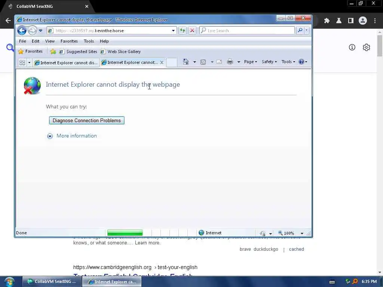The height and width of the screenshot is (287, 383).
Task: Click the 100% zoom level button
Action: 286,233
